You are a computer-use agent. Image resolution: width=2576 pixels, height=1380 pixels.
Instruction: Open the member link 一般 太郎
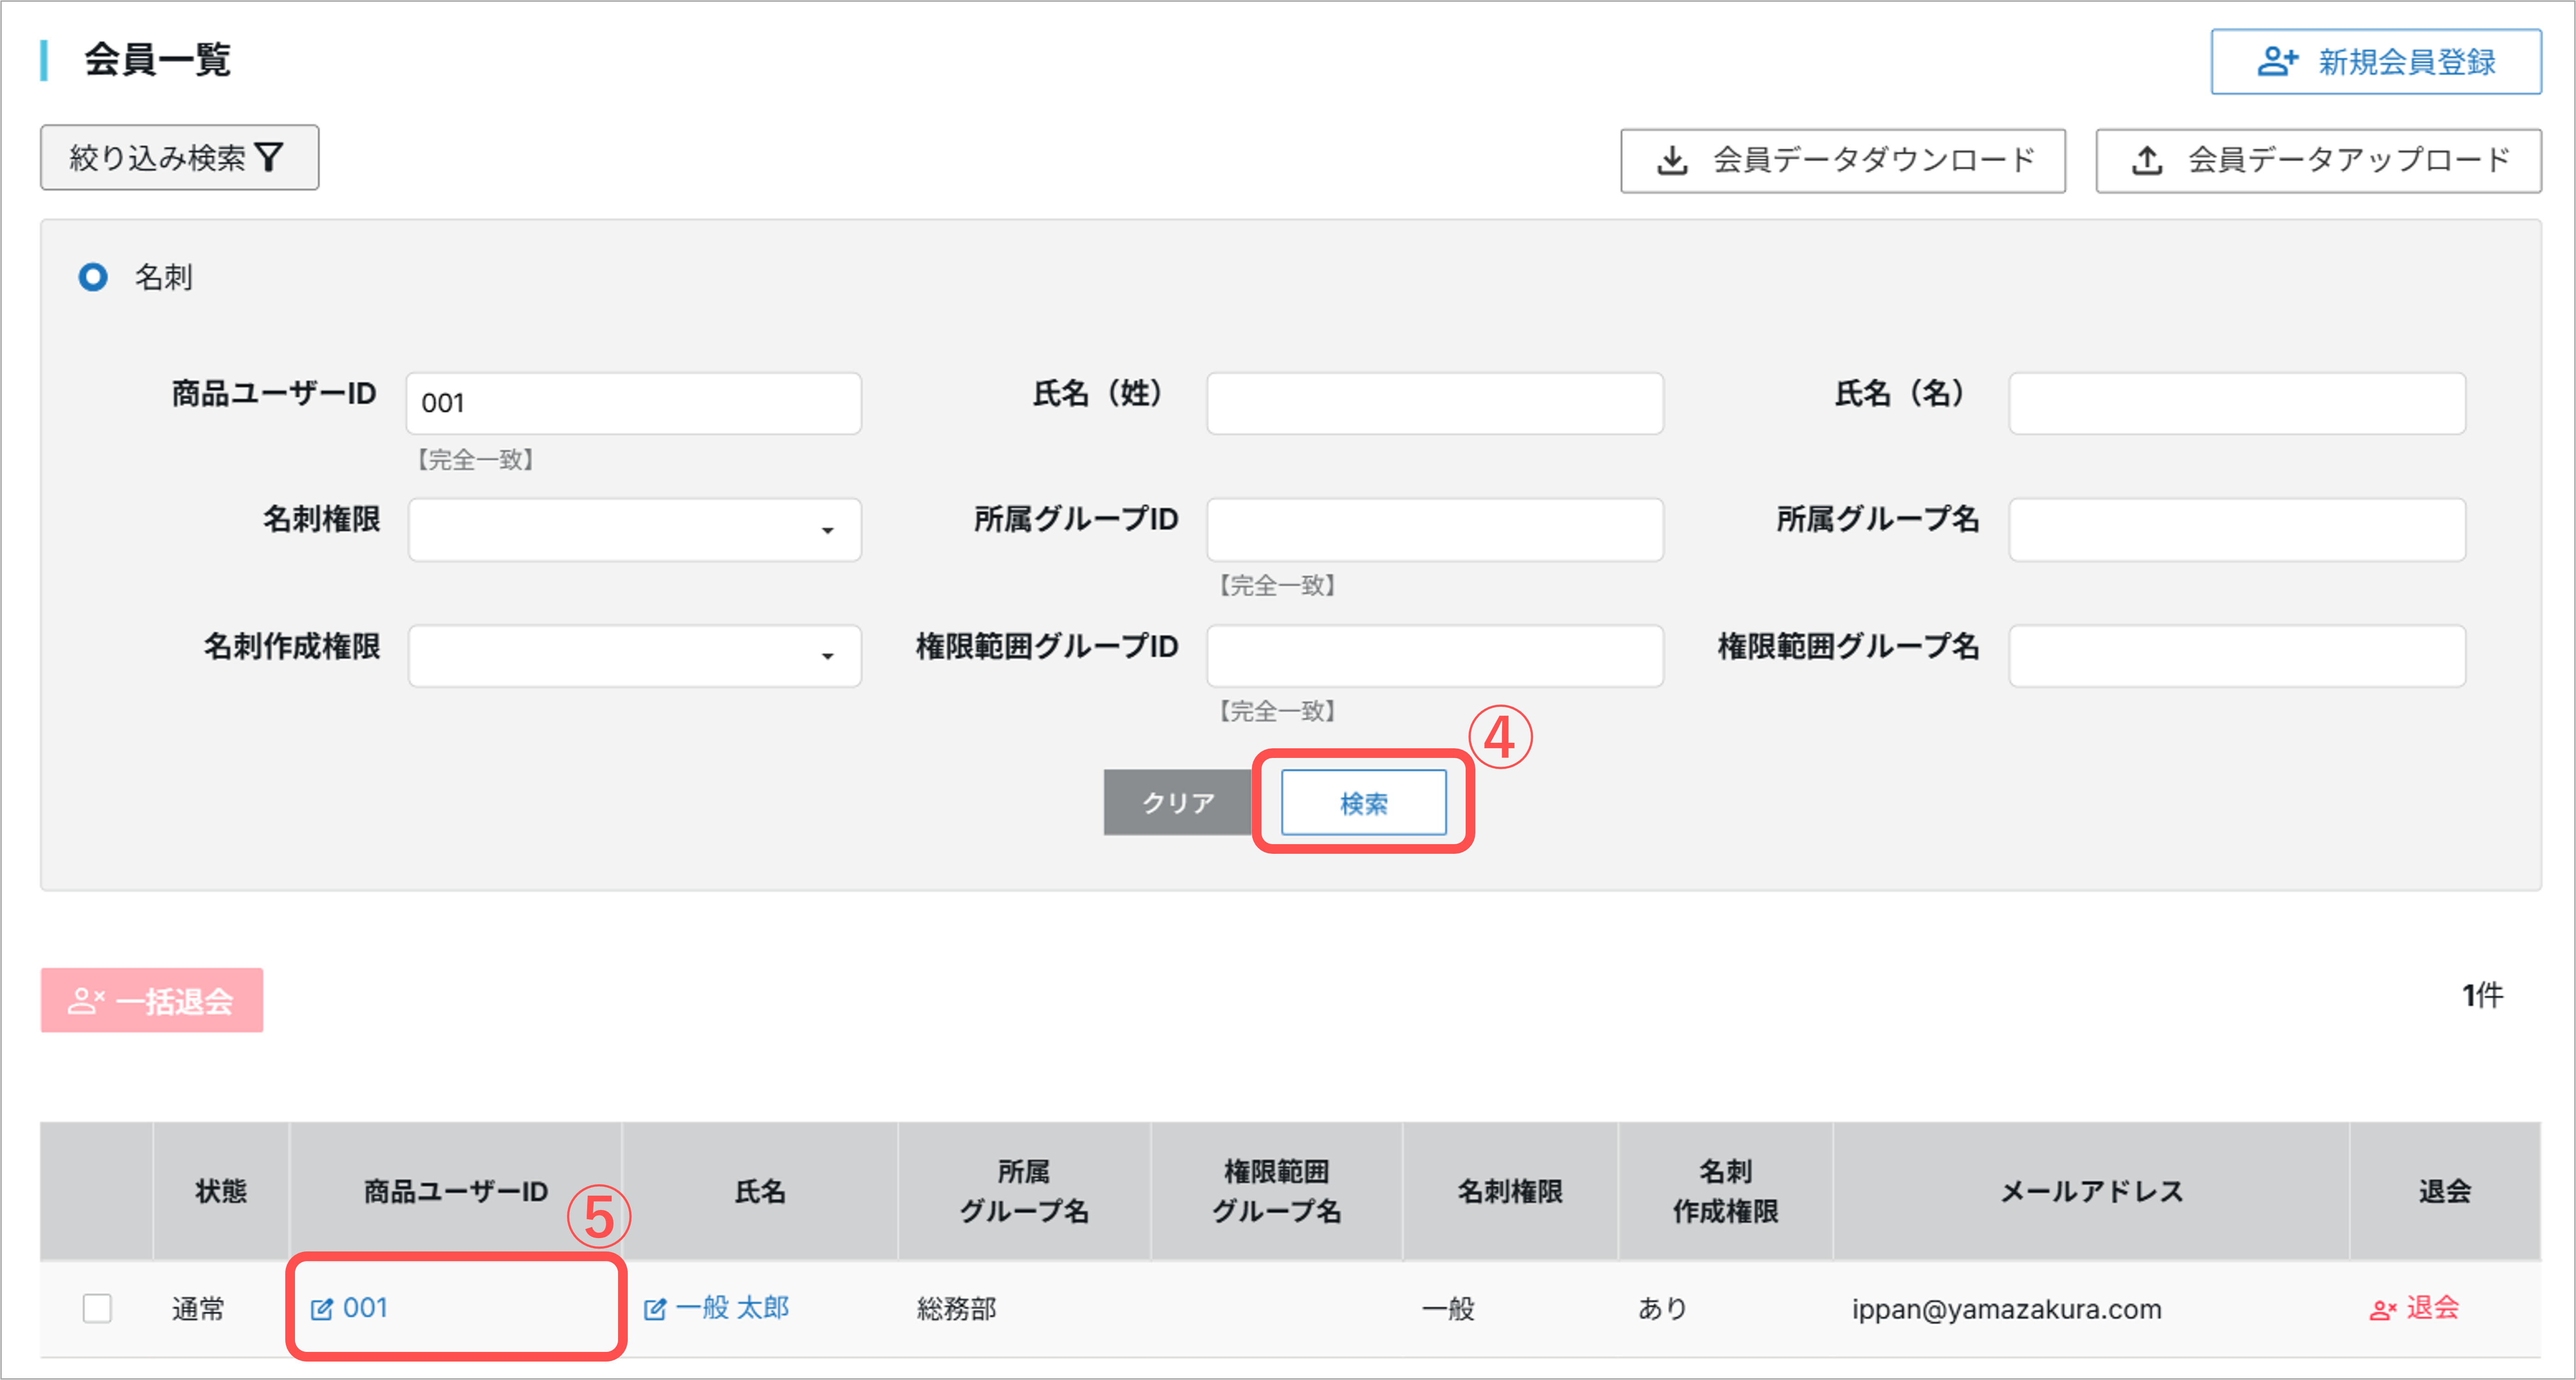tap(732, 1308)
